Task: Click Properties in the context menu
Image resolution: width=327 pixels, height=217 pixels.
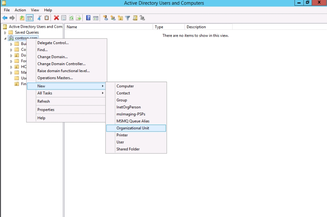Action: point(46,110)
